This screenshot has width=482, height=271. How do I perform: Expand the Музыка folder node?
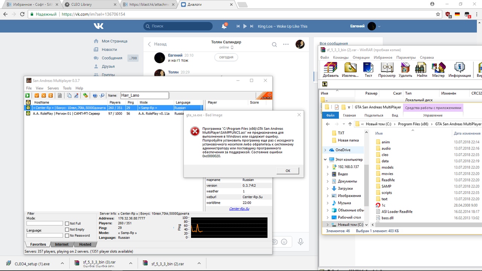pyautogui.click(x=328, y=203)
